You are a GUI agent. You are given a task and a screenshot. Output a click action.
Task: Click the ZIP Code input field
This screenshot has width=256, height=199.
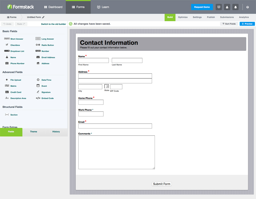116,87
